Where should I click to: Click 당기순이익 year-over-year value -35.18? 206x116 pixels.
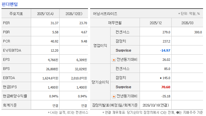click(166, 96)
